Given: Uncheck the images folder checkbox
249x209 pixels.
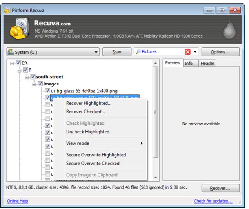Looking at the screenshot, I should pyautogui.click(x=40, y=84).
